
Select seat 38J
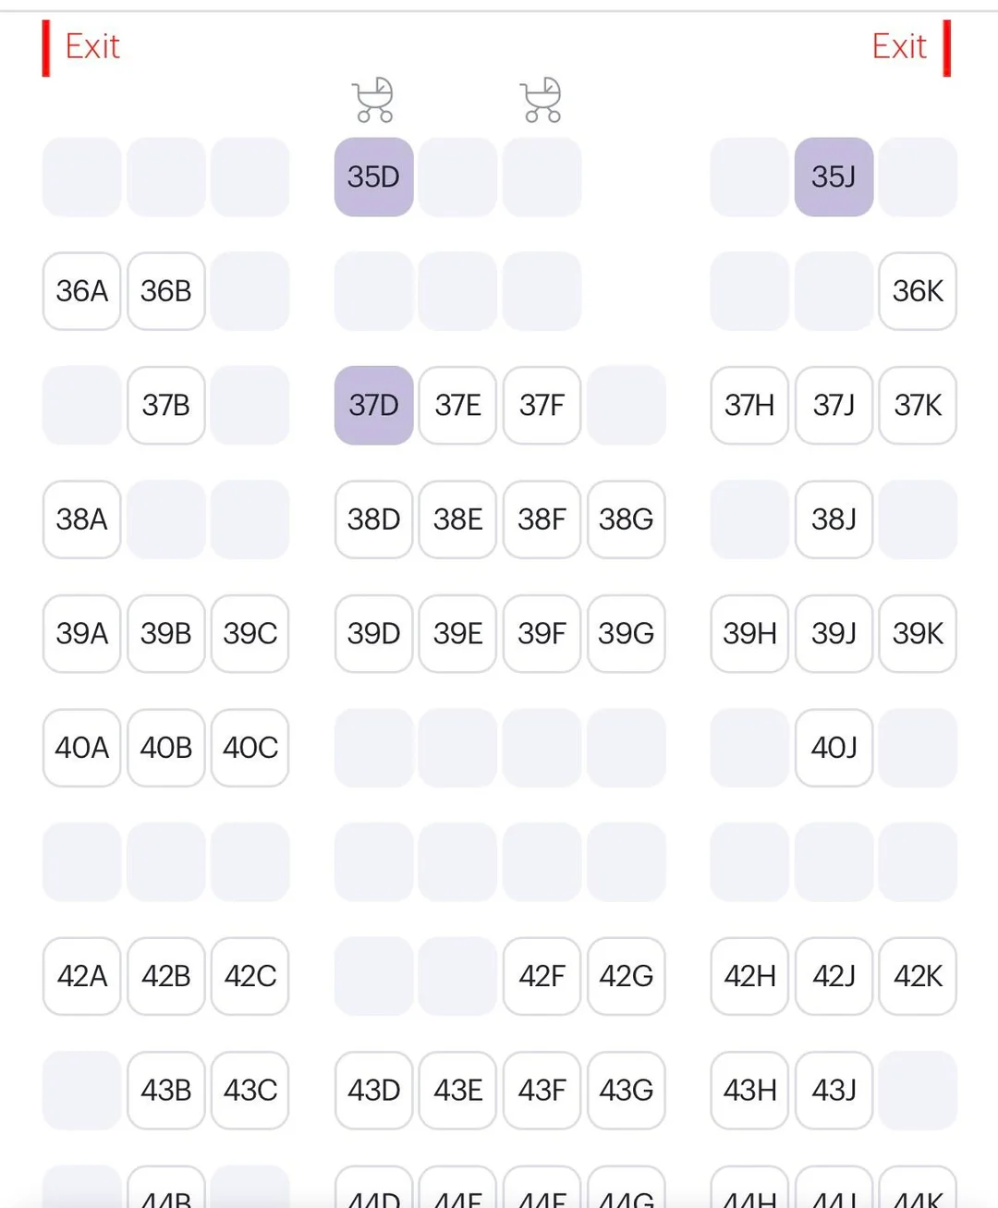pos(834,519)
